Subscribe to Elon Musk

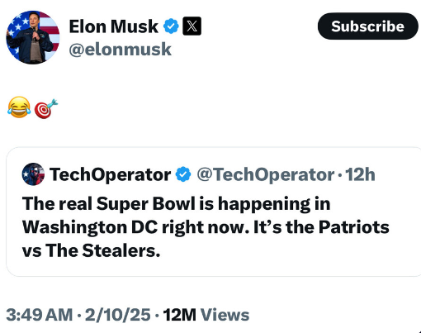367,26
